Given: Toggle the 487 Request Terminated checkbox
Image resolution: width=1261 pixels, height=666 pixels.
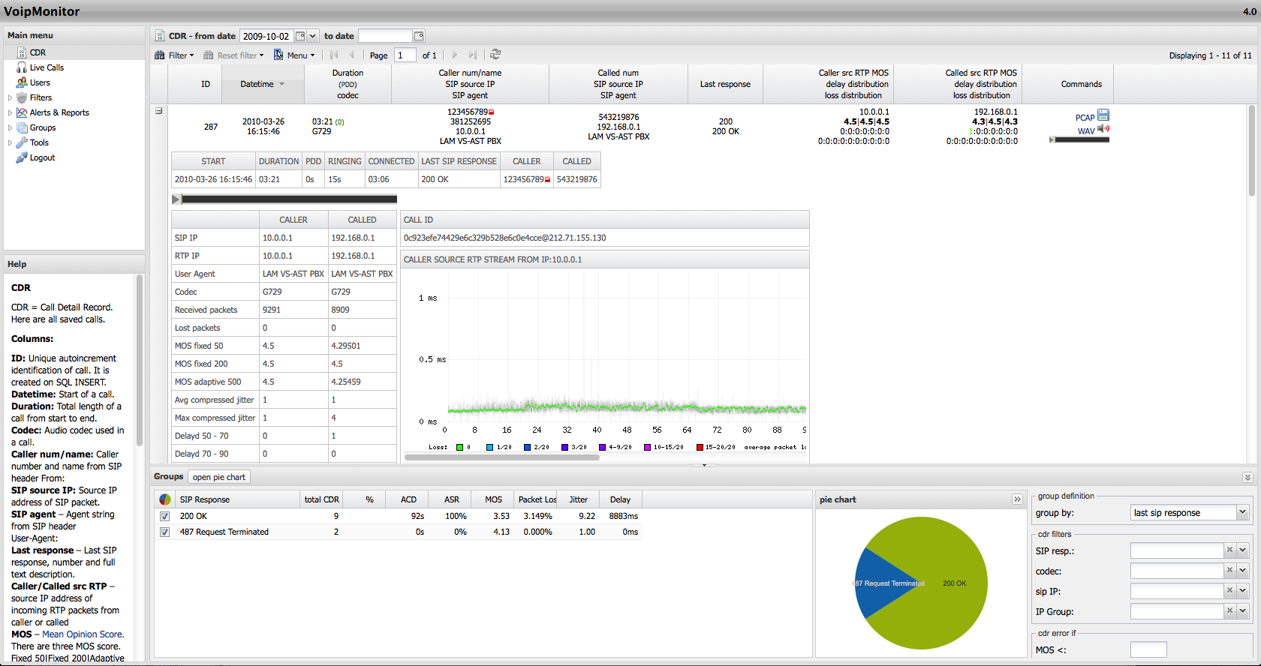Looking at the screenshot, I should point(164,532).
